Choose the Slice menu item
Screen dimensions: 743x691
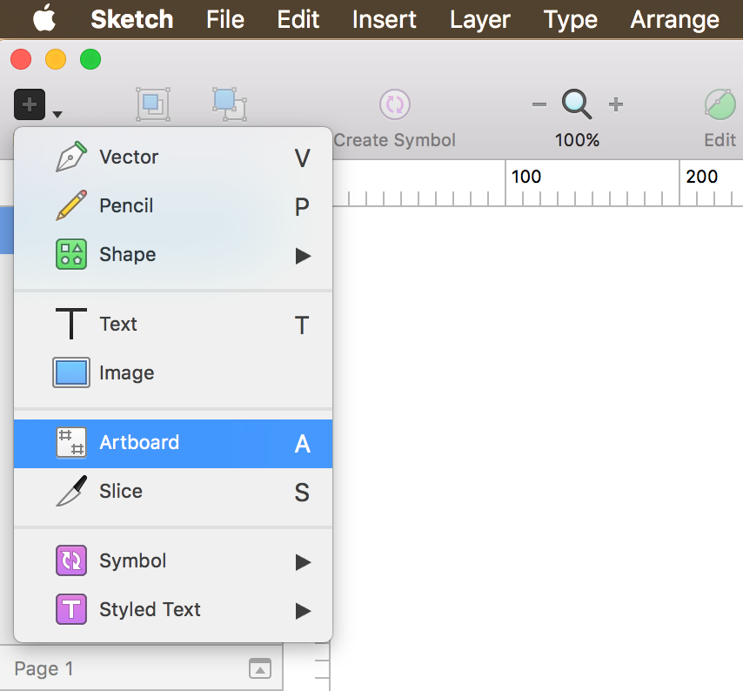tap(173, 492)
